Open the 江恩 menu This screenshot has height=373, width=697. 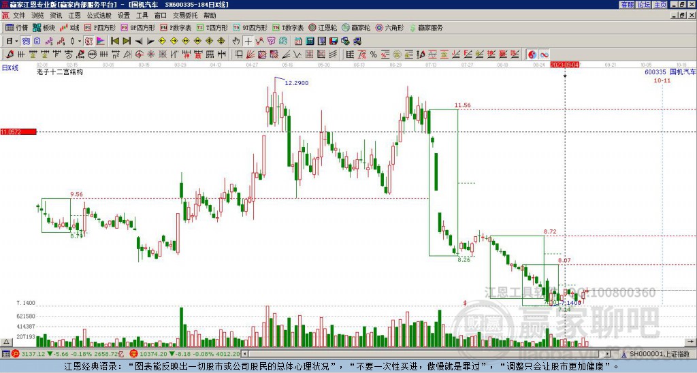click(75, 16)
